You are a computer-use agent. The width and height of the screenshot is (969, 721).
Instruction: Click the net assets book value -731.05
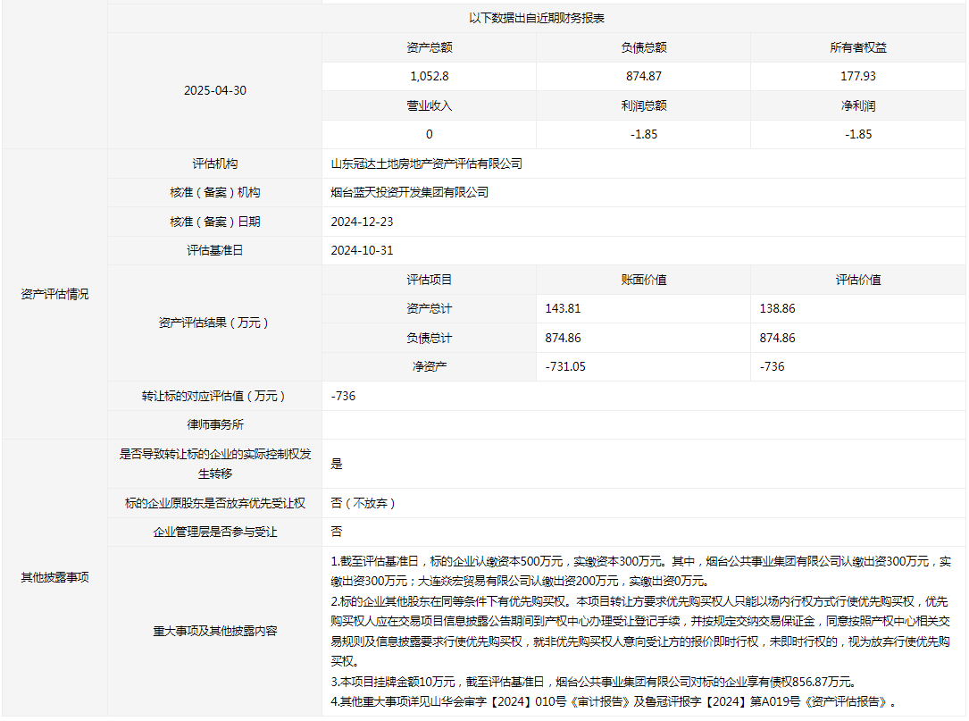click(x=565, y=366)
